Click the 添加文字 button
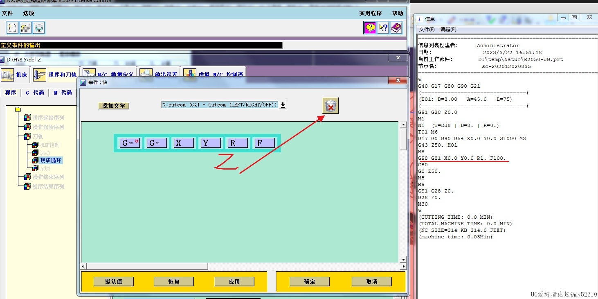Viewport: 598px width, 299px height. [x=114, y=106]
